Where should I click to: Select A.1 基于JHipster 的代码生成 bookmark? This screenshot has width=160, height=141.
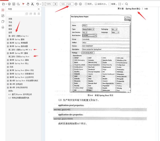[20, 94]
